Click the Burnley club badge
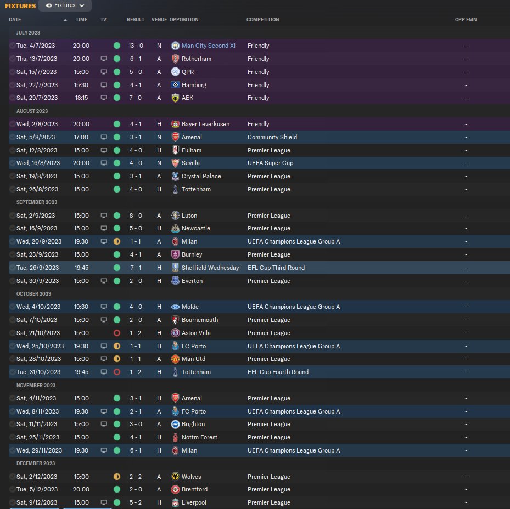 175,255
